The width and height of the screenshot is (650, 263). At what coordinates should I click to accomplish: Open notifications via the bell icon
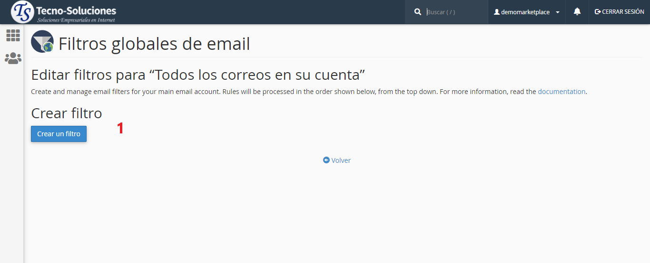577,12
